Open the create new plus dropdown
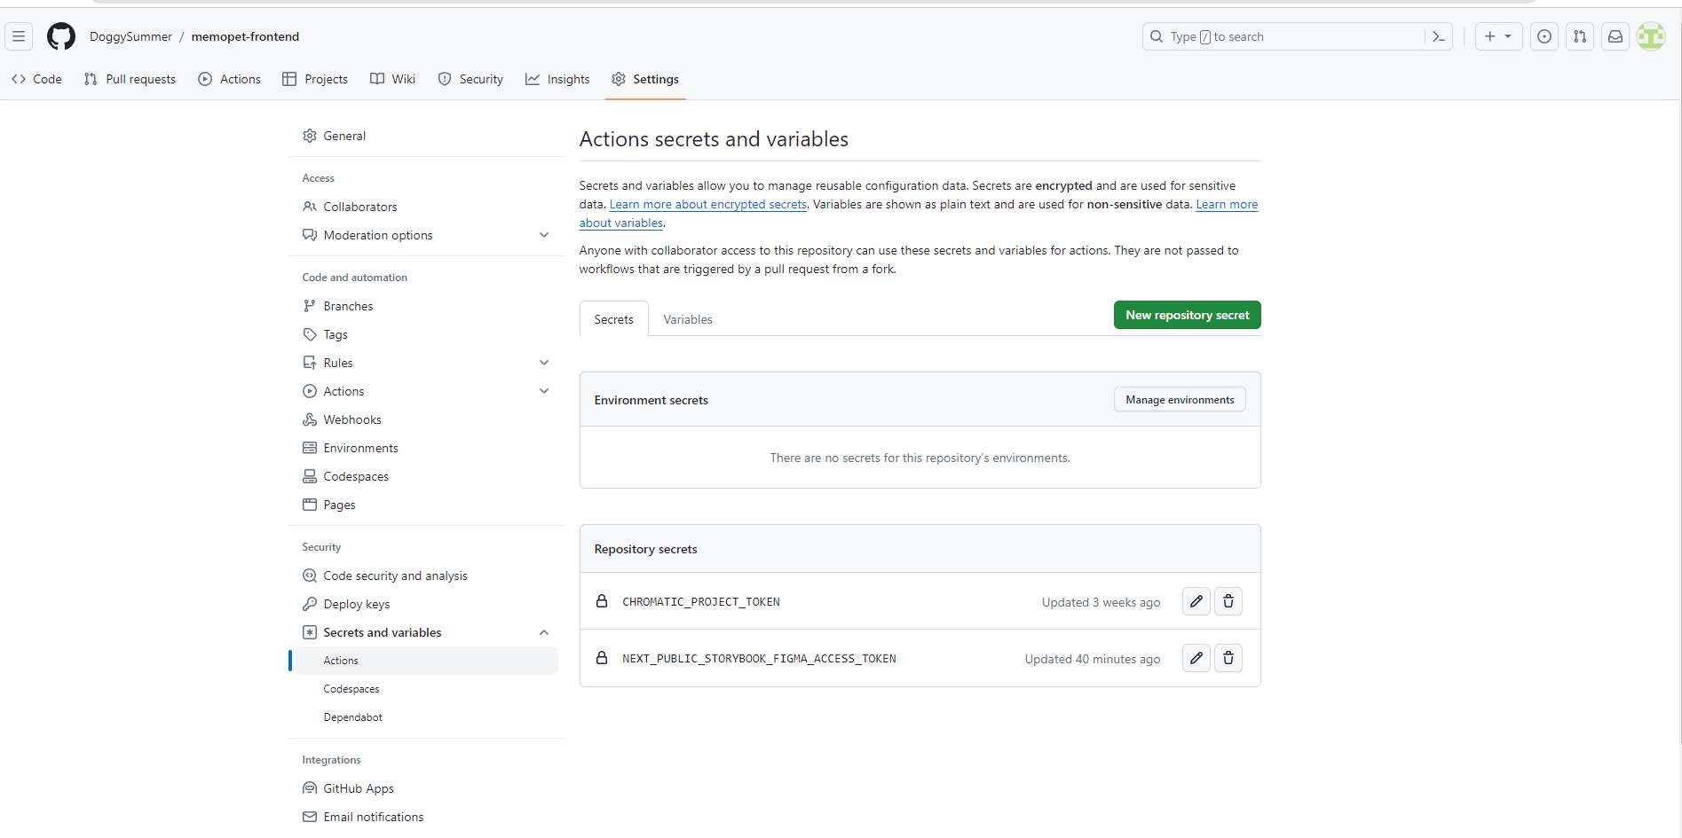The image size is (1682, 838). [1498, 36]
